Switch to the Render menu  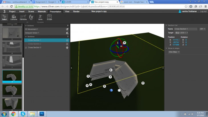click(x=76, y=11)
